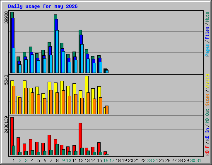Click day 6 on the x-axis
Image resolution: width=212 pixels, height=165 pixels.
(45, 160)
